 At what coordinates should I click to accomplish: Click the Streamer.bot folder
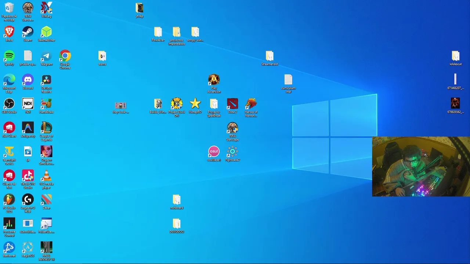click(270, 56)
